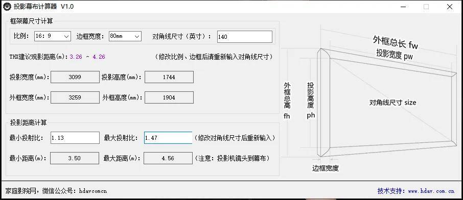Click the 家庭影院网 微信公众号 hdavcomcn text
This screenshot has height=200, width=463.
point(56,191)
